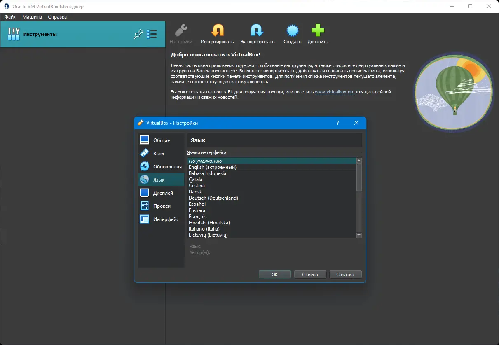Switch to the Дисплей settings page

pyautogui.click(x=161, y=193)
